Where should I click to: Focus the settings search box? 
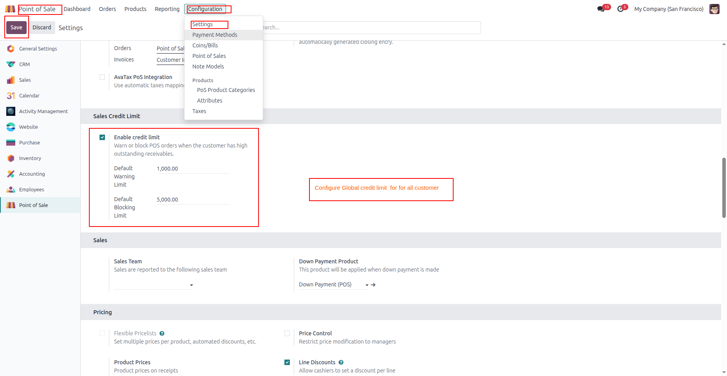(x=371, y=27)
